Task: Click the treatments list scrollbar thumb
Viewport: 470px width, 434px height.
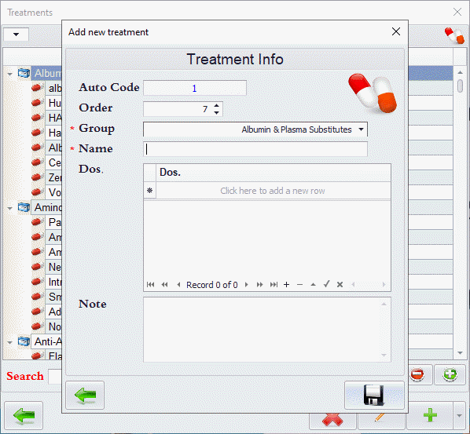Action: click(x=460, y=86)
